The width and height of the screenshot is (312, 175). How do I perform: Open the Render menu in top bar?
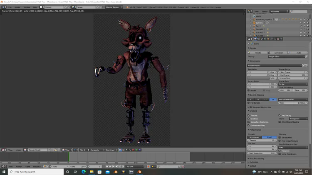(x=17, y=7)
